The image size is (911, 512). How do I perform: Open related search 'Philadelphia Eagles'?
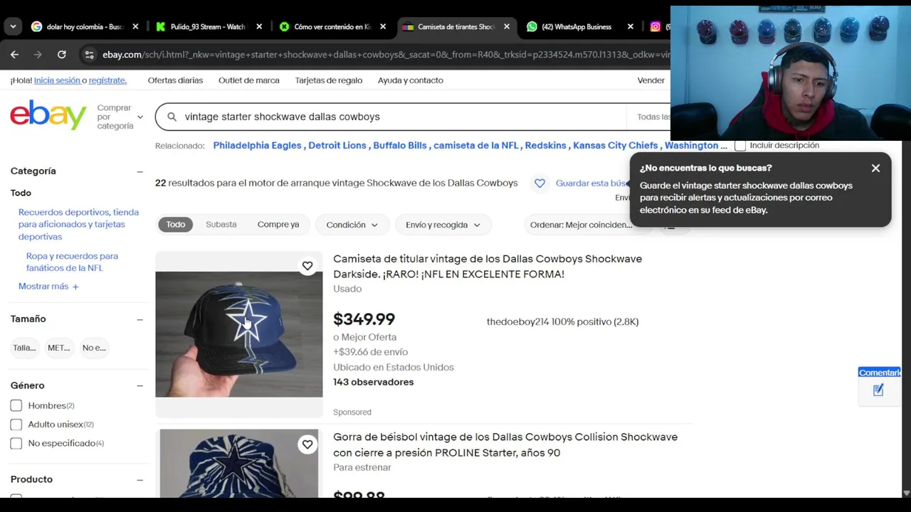point(257,145)
